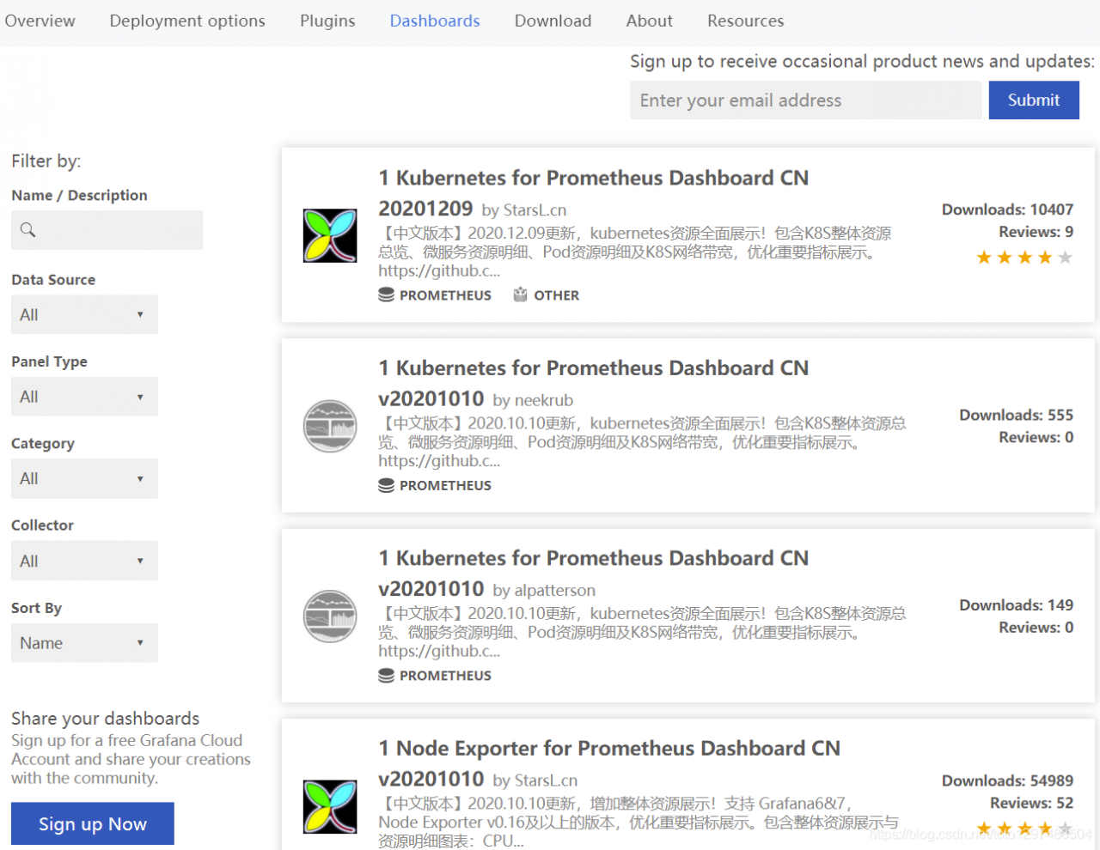The height and width of the screenshot is (850, 1100).
Task: Open Kubernetes Dashboard v20201010 by alpatterson
Action: 594,574
